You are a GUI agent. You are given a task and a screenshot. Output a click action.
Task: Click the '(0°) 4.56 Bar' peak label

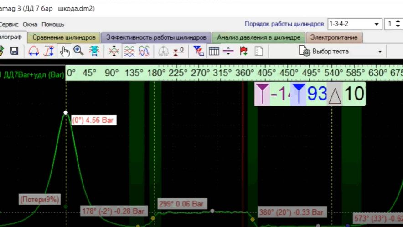[x=94, y=120]
